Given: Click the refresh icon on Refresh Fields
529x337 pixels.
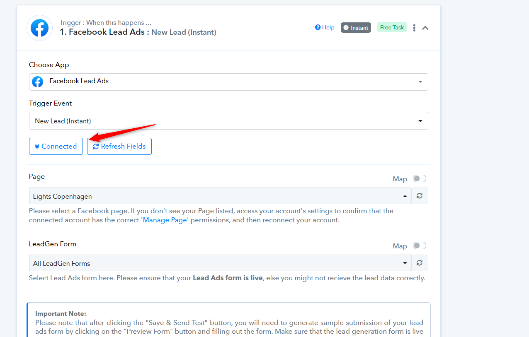Looking at the screenshot, I should click(96, 147).
